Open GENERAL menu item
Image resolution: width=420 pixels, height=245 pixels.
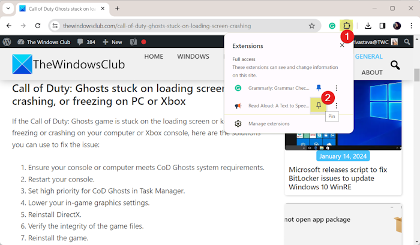(369, 56)
